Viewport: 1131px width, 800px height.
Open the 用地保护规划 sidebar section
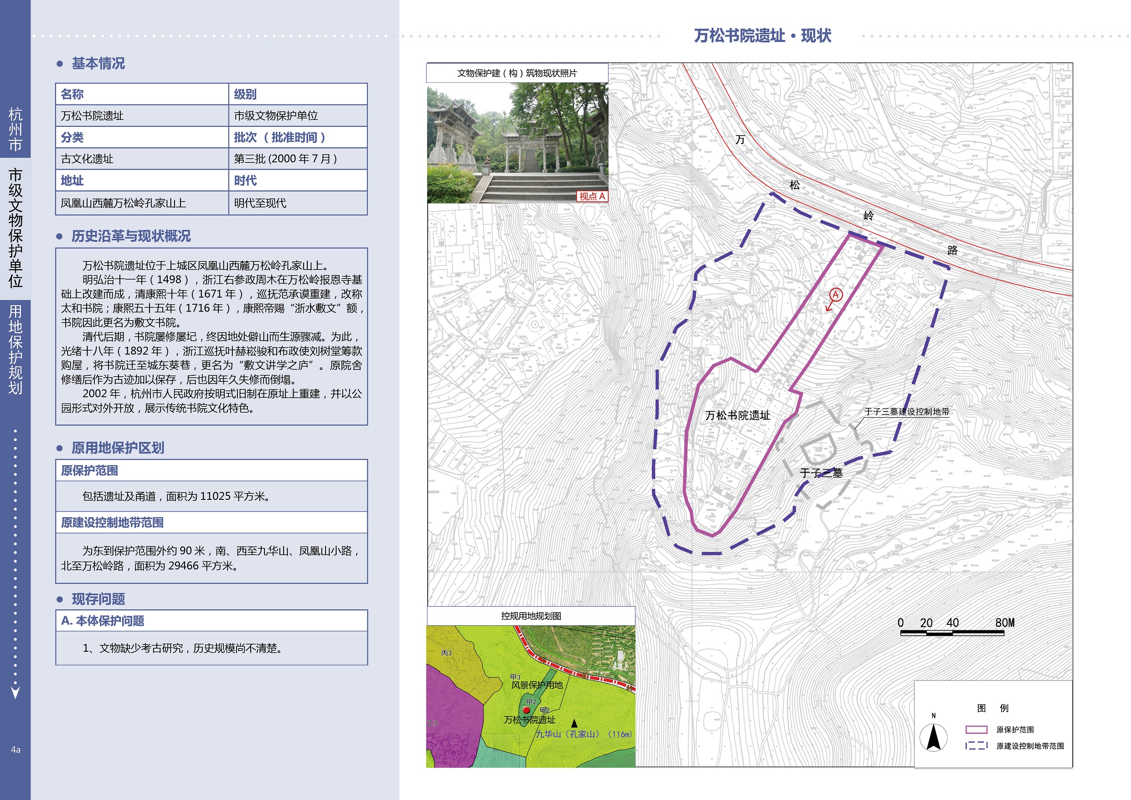15,349
